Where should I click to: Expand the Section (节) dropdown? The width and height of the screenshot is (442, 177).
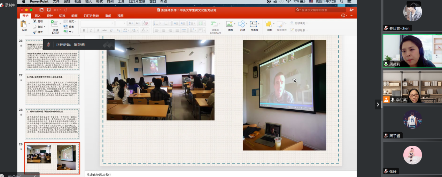pos(69,32)
